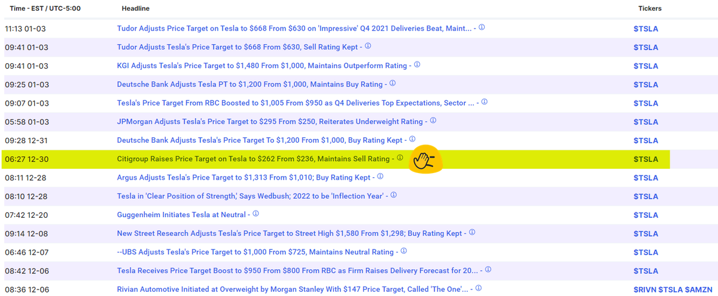
Task: Open Wedbush 'Clear Position of Strength' headline
Action: click(250, 196)
